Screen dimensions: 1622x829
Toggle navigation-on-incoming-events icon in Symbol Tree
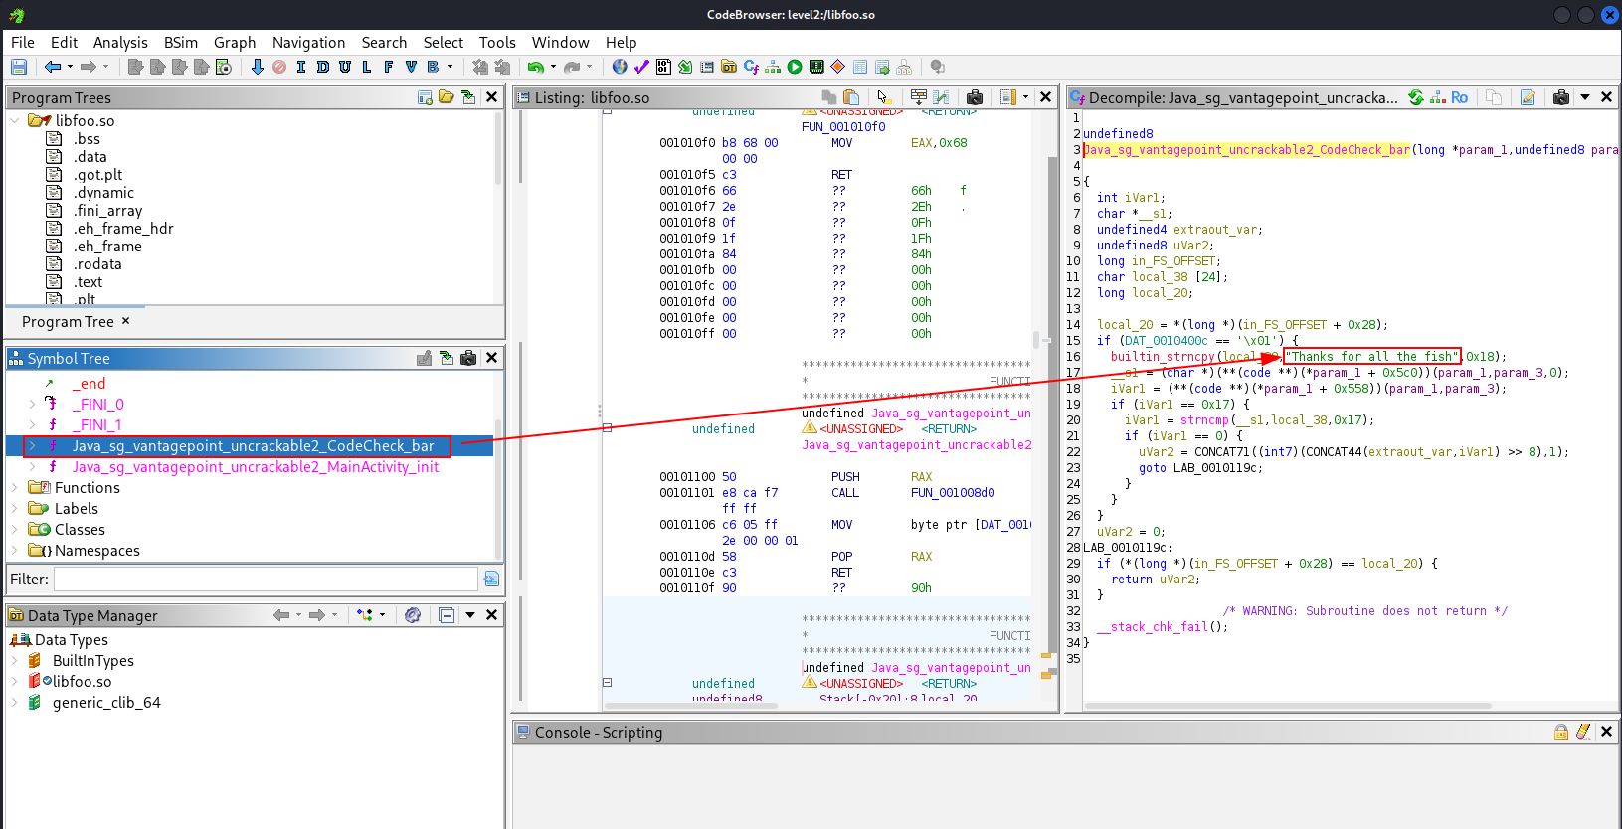[x=447, y=358]
